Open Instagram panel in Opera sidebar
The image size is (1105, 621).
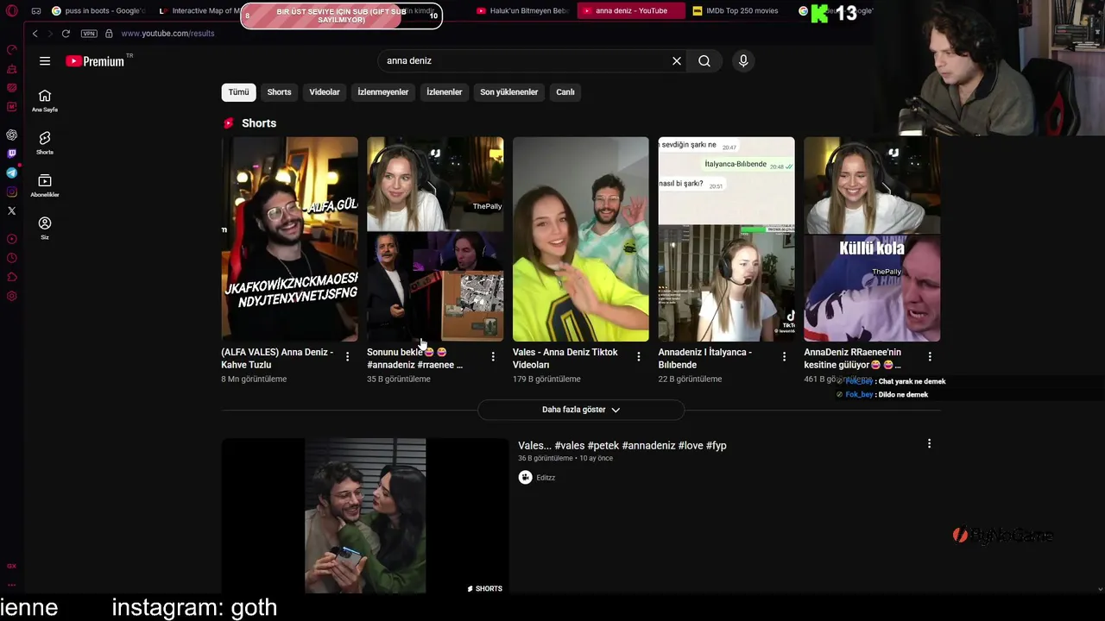tap(11, 191)
